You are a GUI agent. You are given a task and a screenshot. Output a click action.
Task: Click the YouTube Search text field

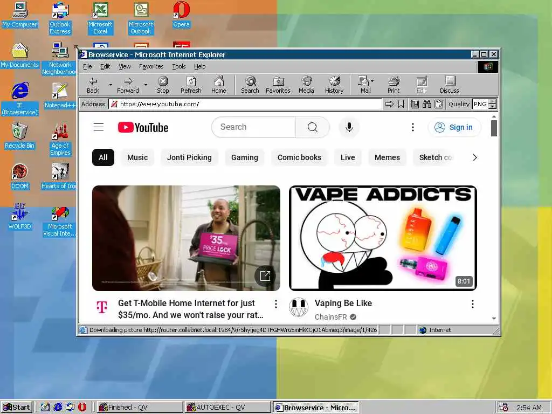click(254, 127)
